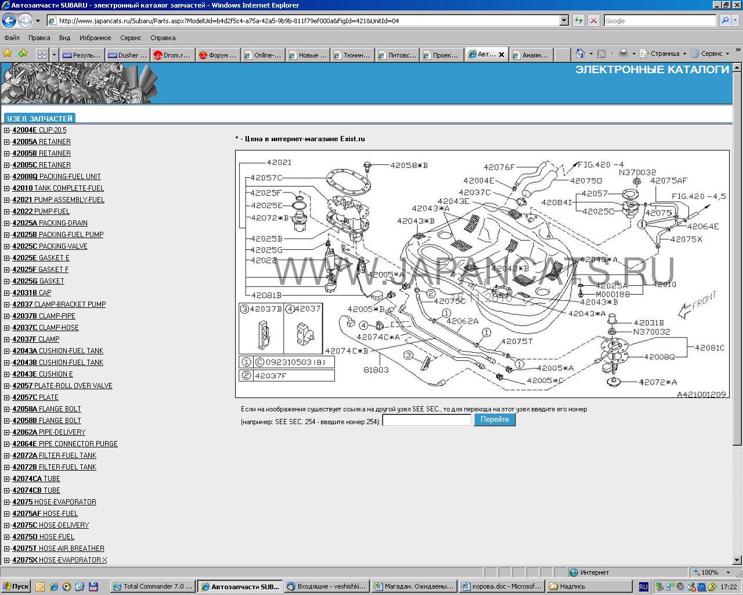Viewport: 743px width, 595px height.
Task: Click the Add to Favorites icon
Action: pos(23,54)
